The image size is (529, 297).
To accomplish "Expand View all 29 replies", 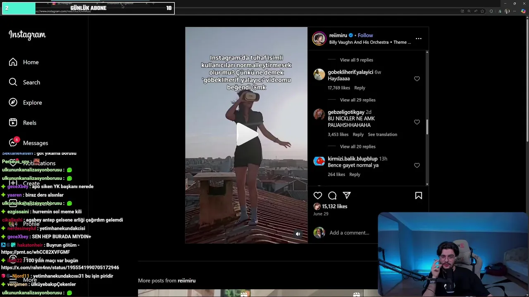I will (x=357, y=100).
